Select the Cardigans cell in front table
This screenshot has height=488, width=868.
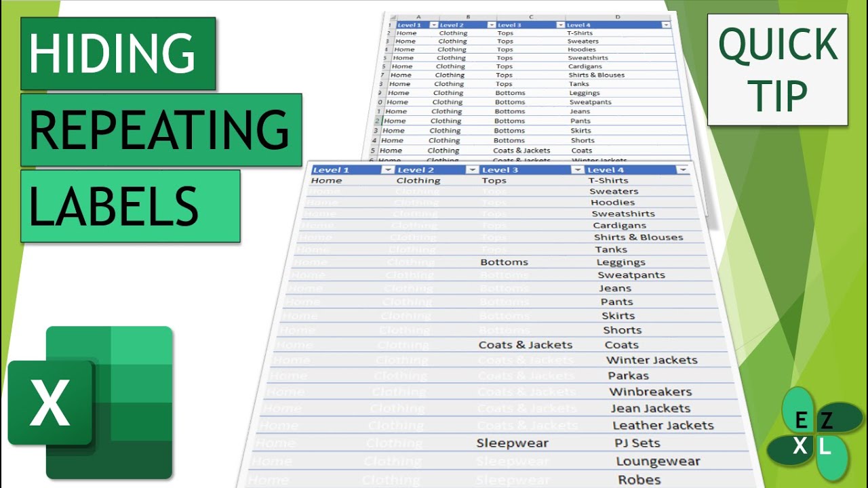619,226
